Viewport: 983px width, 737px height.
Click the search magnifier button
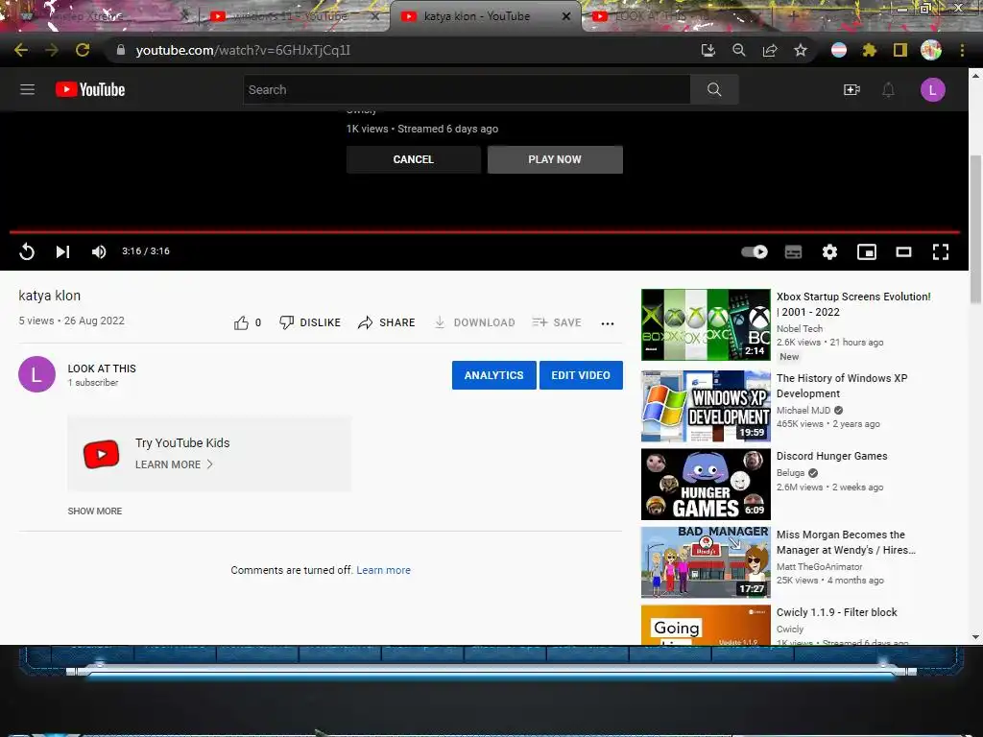pyautogui.click(x=714, y=89)
